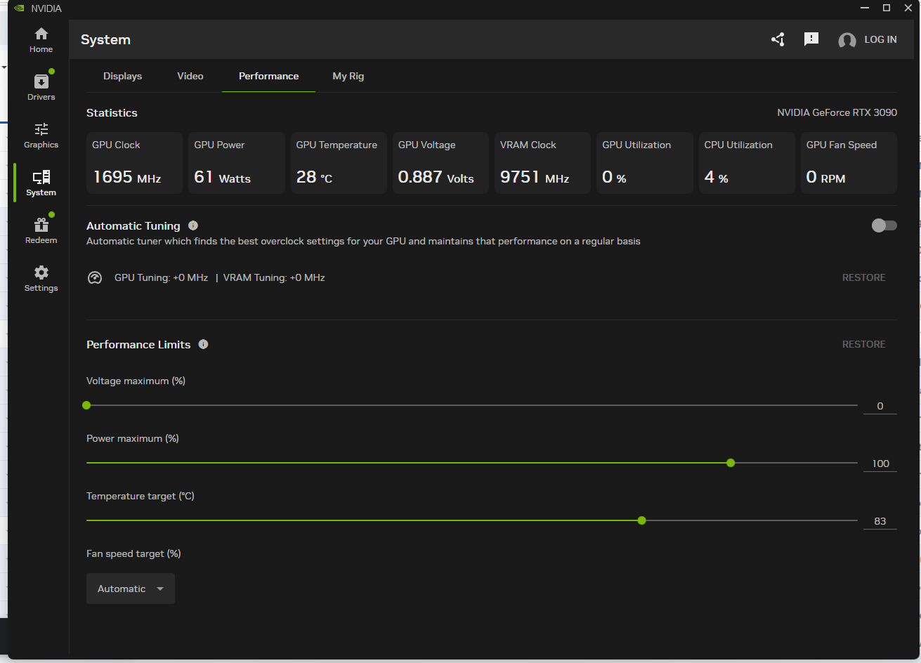921x663 pixels.
Task: Click the GPU Utilization statistic card
Action: point(645,163)
